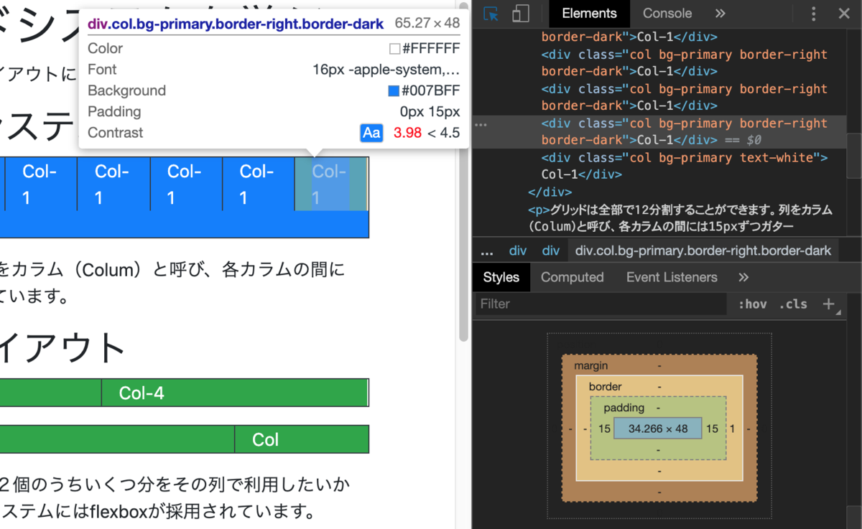Click the Aa contrast preview badge
The image size is (862, 529).
(x=371, y=134)
